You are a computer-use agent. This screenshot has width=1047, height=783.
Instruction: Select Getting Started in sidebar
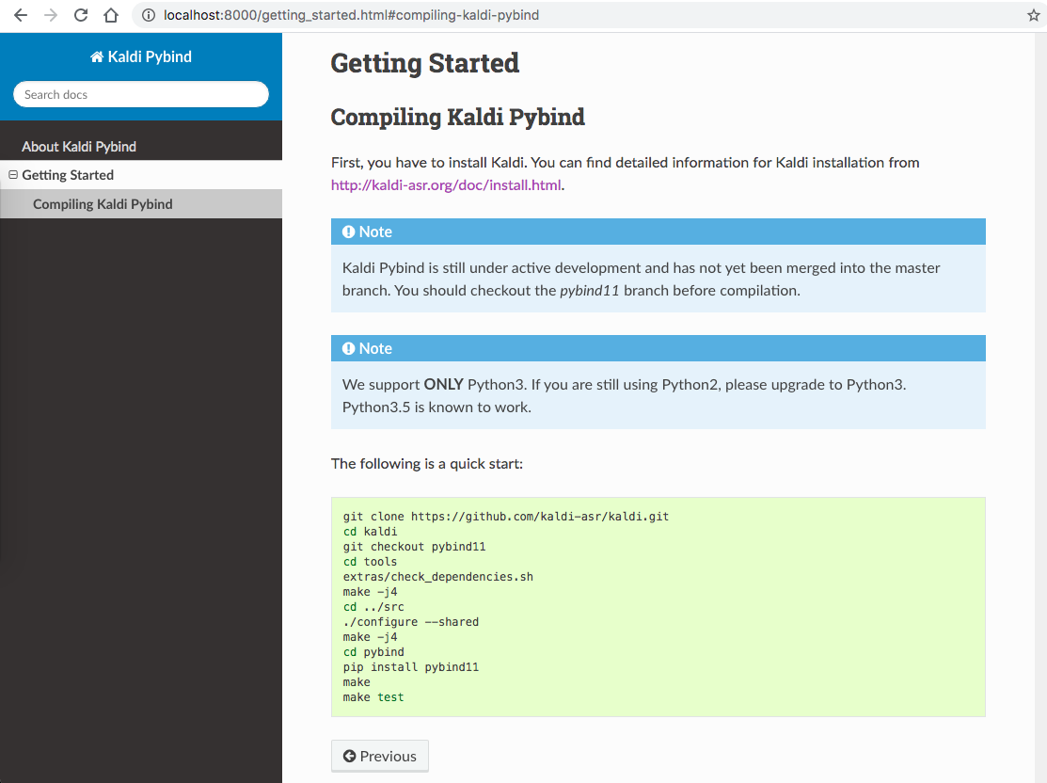(68, 175)
